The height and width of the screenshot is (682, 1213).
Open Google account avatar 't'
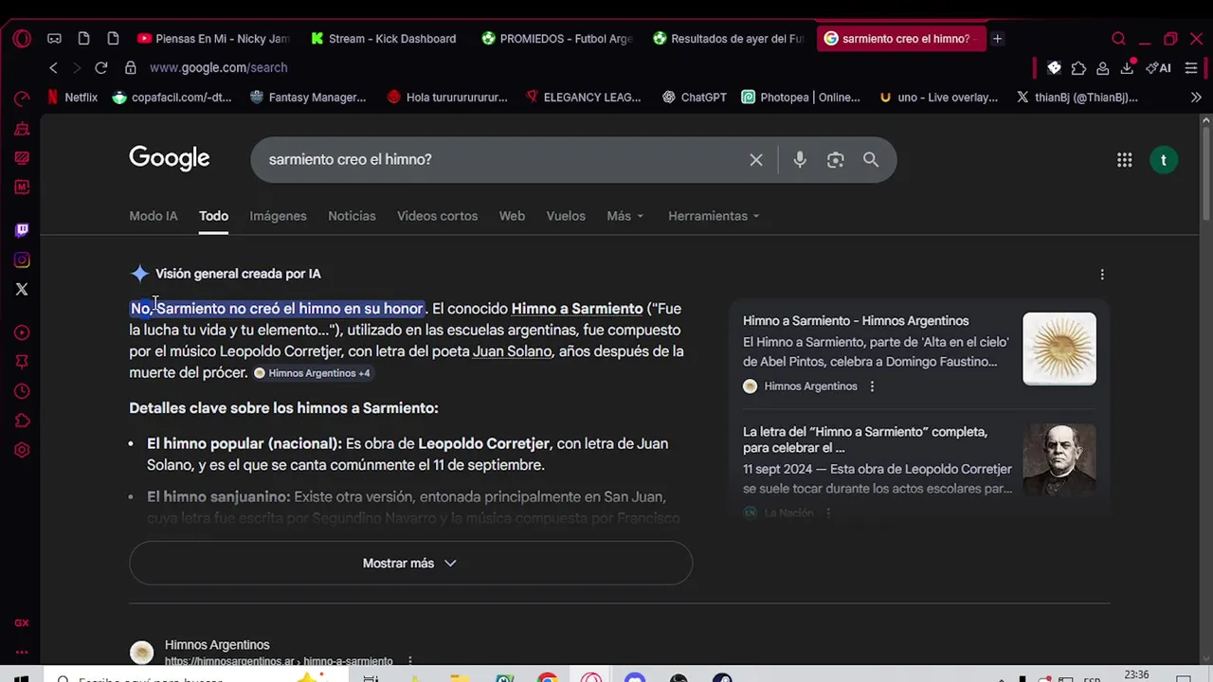1164,160
